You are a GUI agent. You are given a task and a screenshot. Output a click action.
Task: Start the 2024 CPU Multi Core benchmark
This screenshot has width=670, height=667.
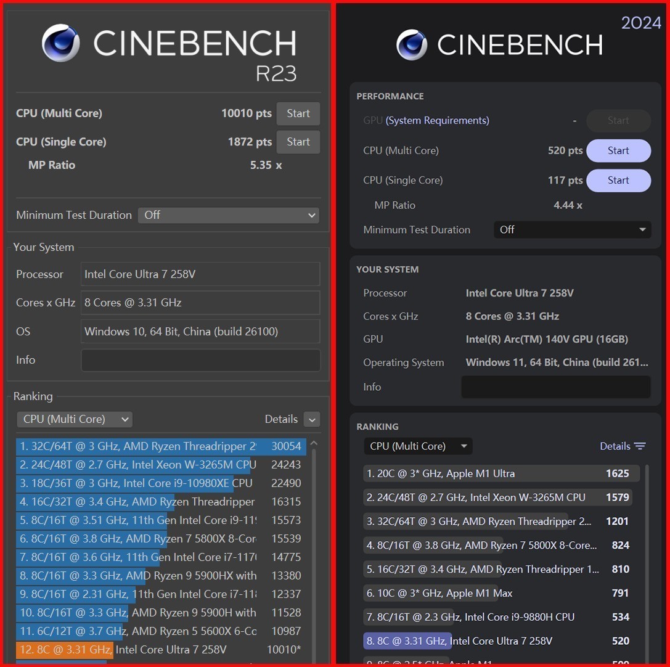point(618,150)
